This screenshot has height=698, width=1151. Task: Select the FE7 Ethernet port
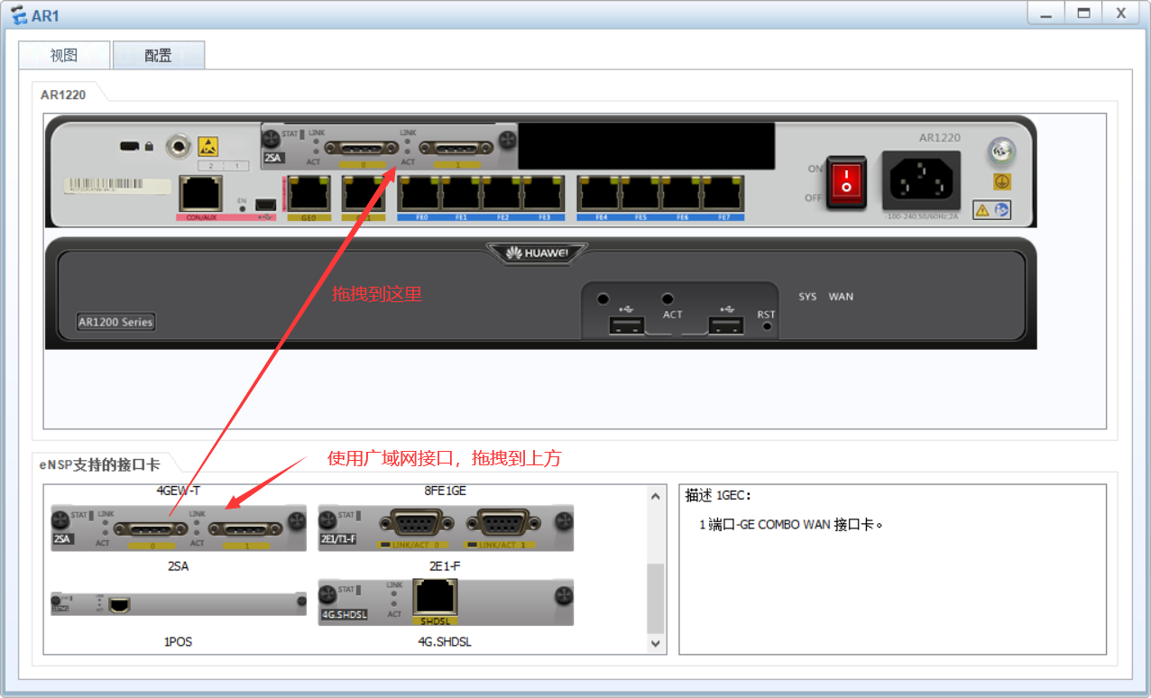pyautogui.click(x=723, y=194)
